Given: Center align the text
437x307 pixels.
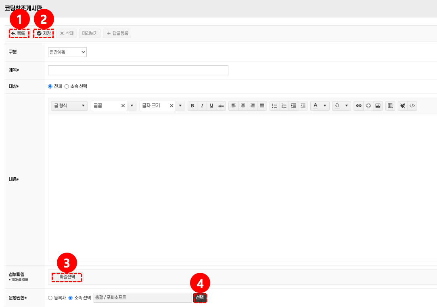Looking at the screenshot, I should pyautogui.click(x=243, y=106).
